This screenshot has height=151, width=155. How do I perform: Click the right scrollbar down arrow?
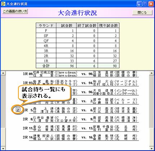[152, 148]
